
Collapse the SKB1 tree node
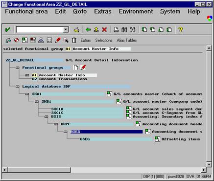[37, 101]
